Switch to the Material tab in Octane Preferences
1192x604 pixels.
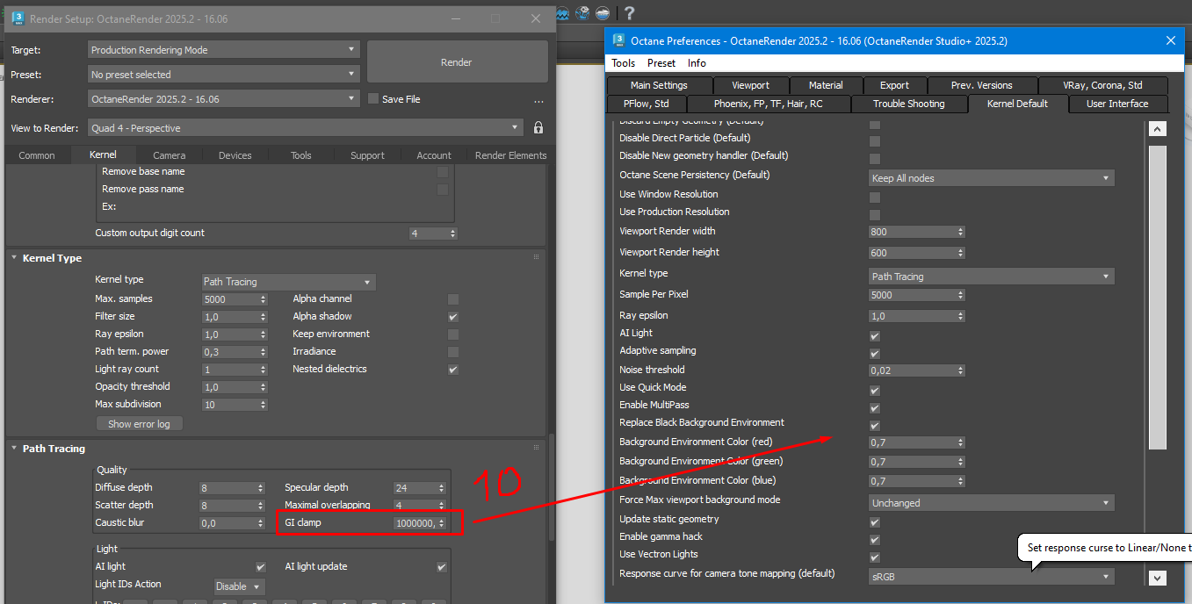pos(826,85)
